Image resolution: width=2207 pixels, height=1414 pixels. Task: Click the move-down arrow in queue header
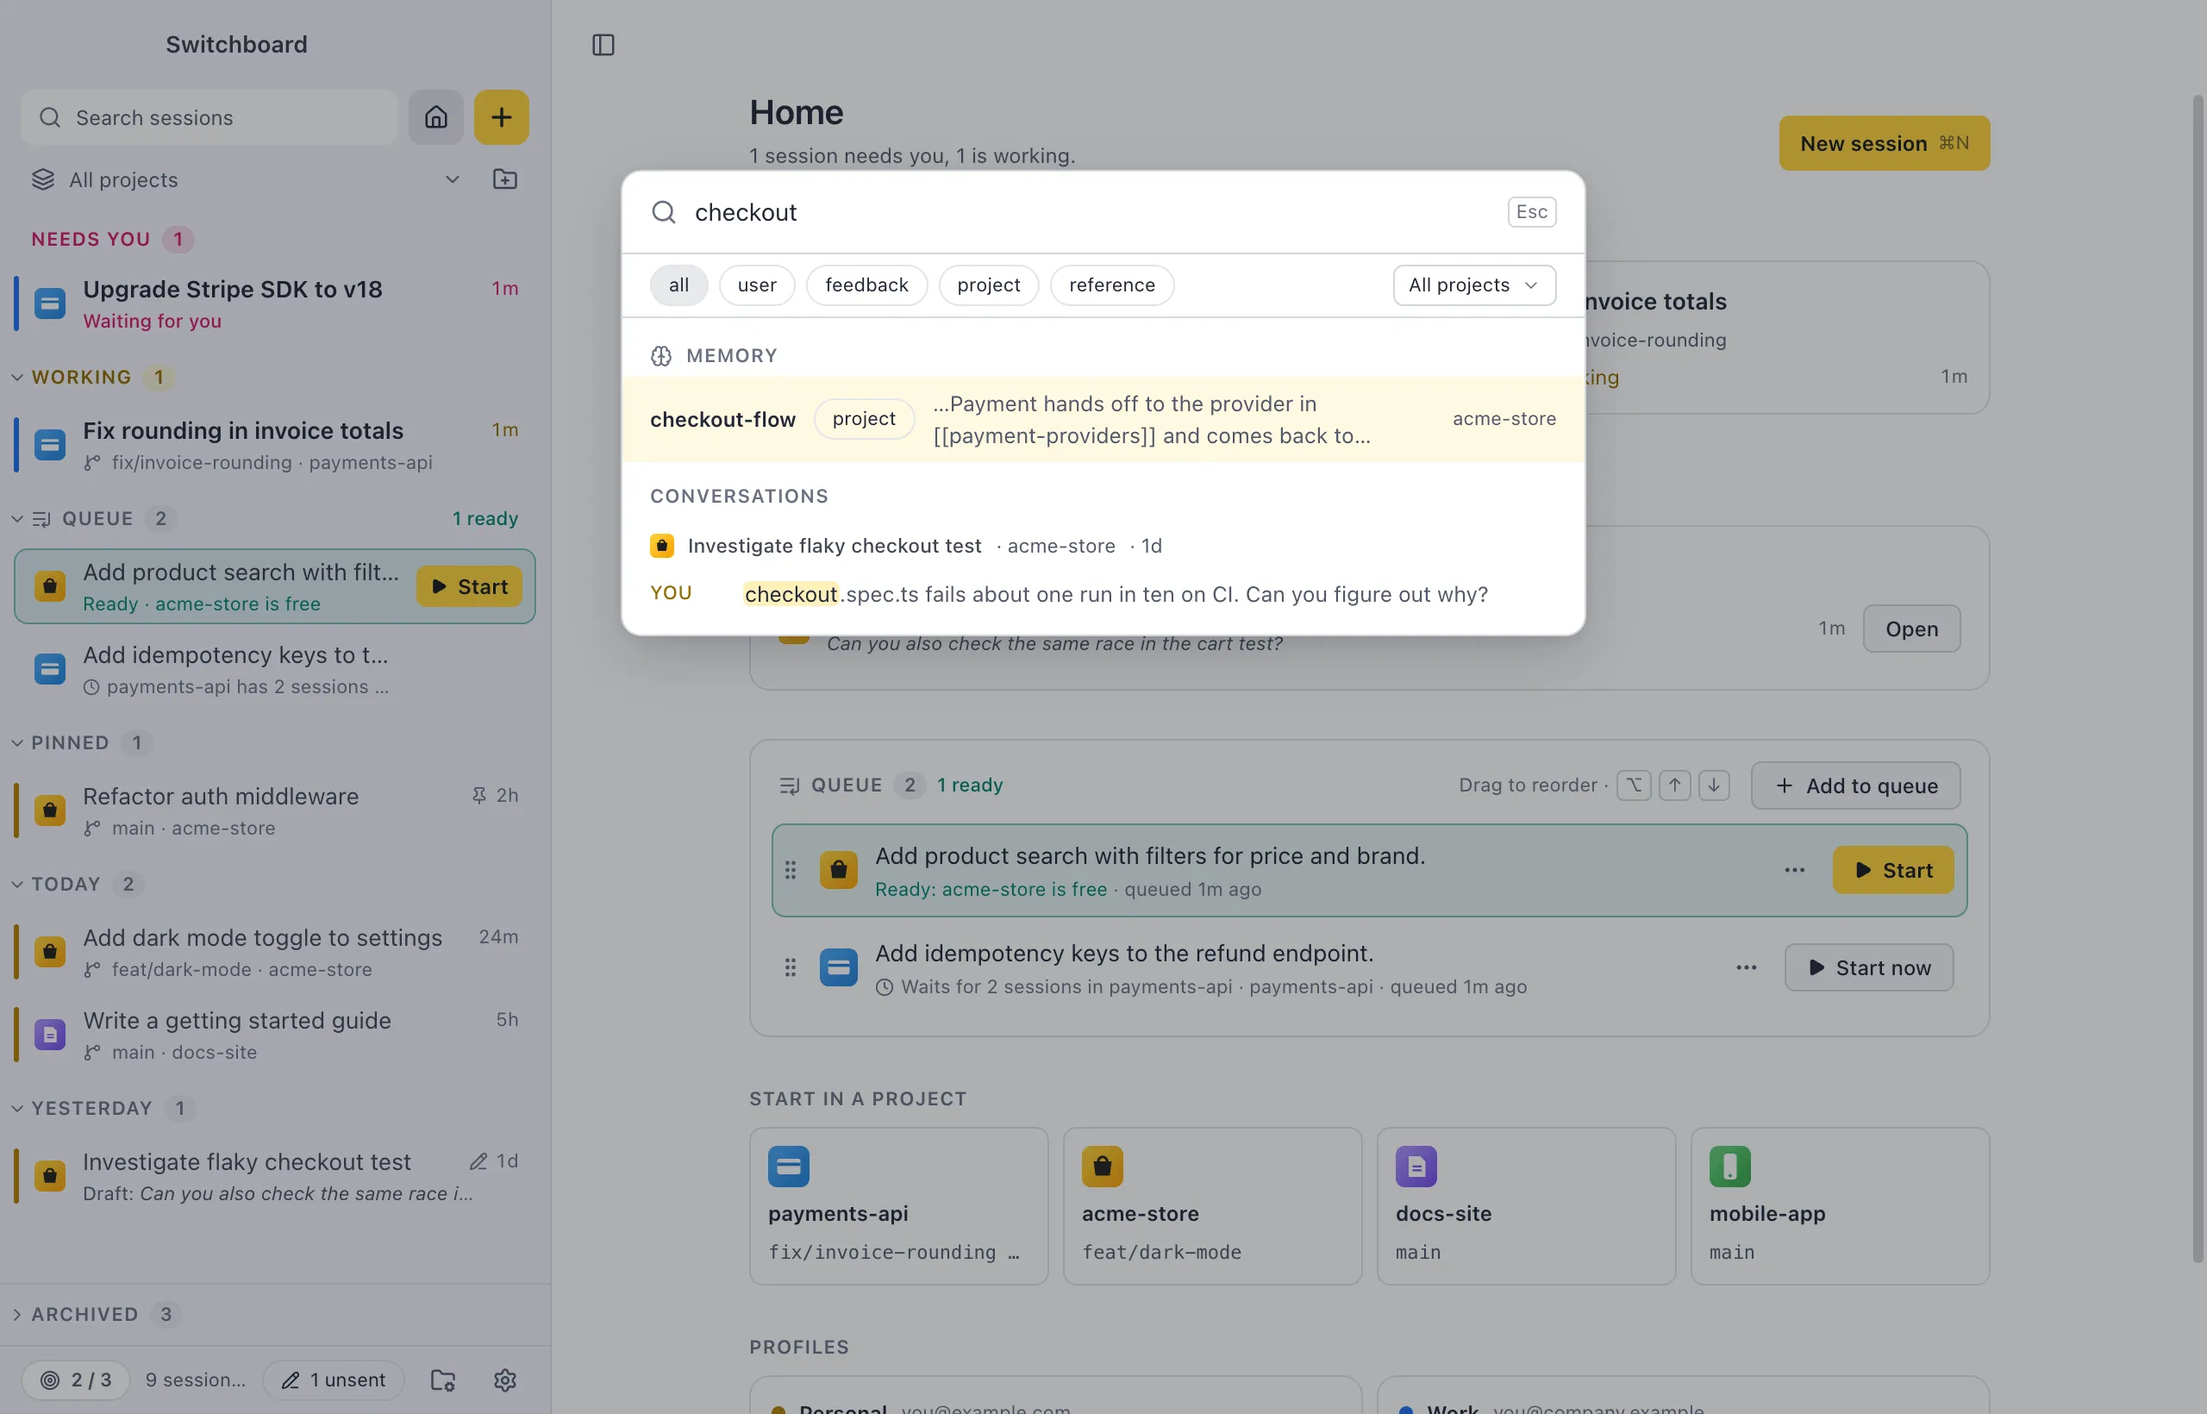[x=1714, y=785]
